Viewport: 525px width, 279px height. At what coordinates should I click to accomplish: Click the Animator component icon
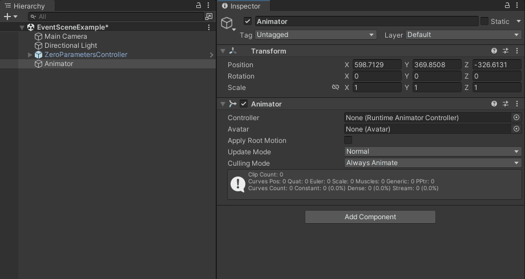(x=233, y=104)
